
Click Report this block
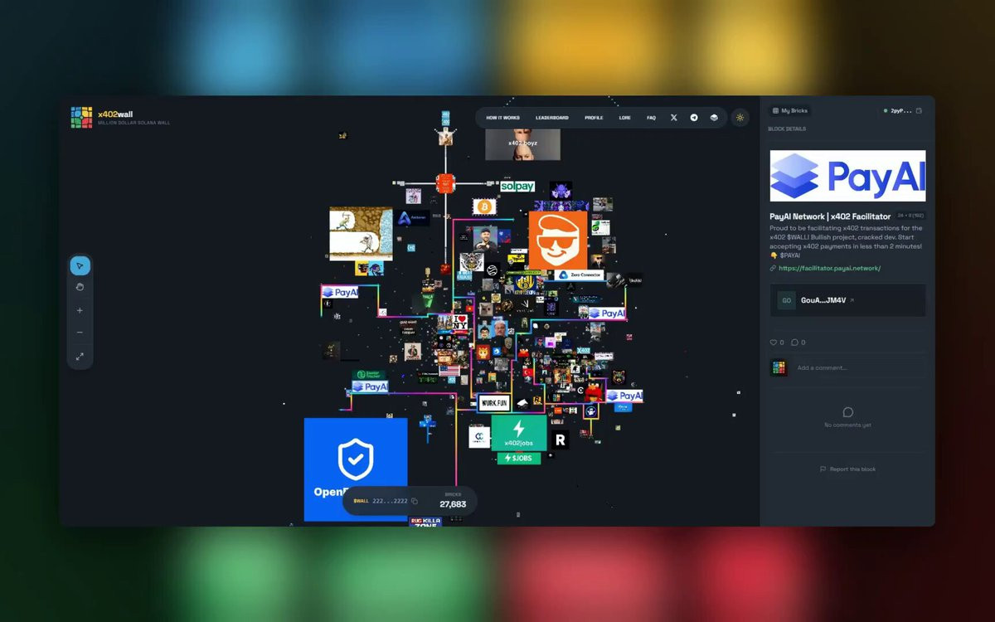click(x=847, y=469)
